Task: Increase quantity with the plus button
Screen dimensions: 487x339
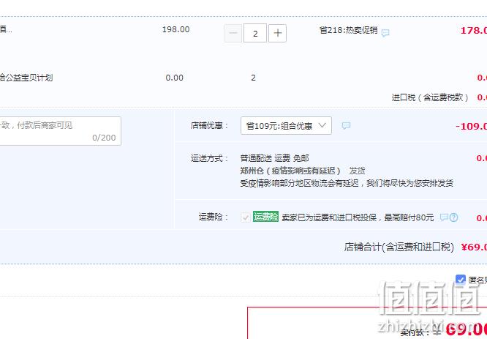Action: point(277,33)
